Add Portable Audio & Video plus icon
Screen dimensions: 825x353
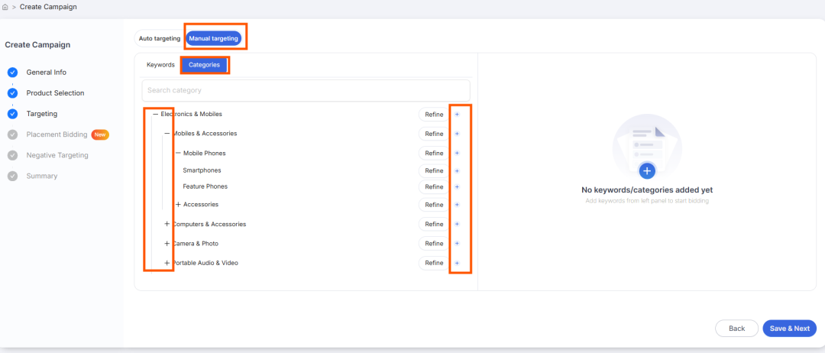(x=458, y=263)
